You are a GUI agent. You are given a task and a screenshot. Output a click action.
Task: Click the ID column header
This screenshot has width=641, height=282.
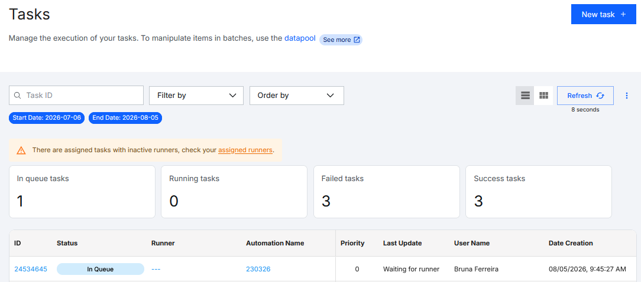(x=18, y=243)
